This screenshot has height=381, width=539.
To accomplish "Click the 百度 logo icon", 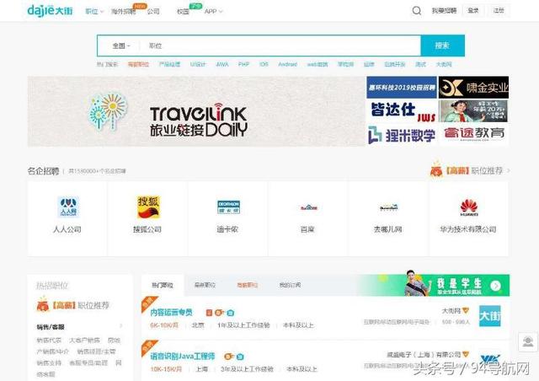I will point(308,207).
